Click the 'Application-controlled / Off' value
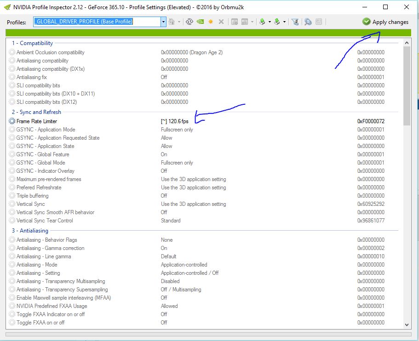The height and width of the screenshot is (341, 419). point(190,273)
